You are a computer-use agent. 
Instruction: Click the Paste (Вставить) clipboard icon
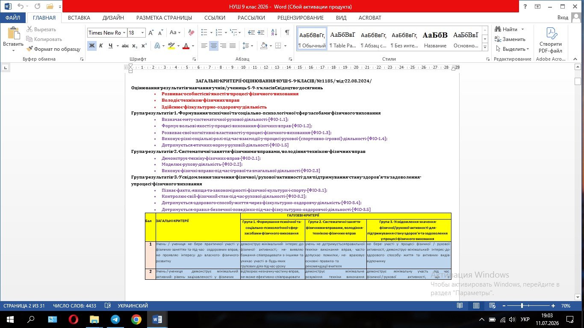tap(13, 33)
